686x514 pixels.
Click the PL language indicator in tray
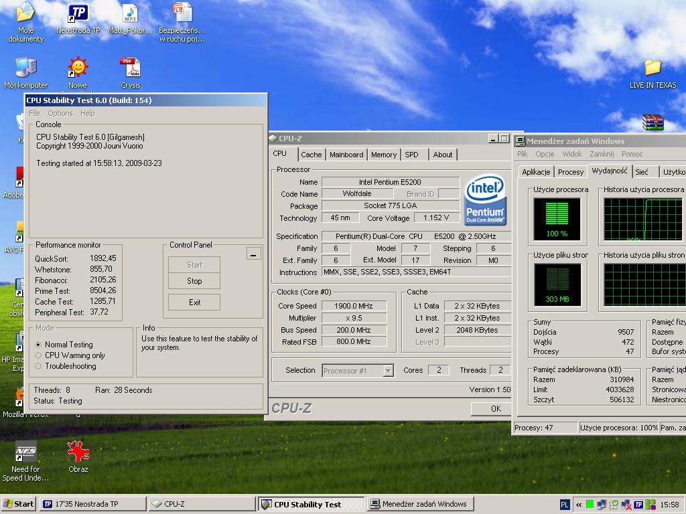click(565, 505)
